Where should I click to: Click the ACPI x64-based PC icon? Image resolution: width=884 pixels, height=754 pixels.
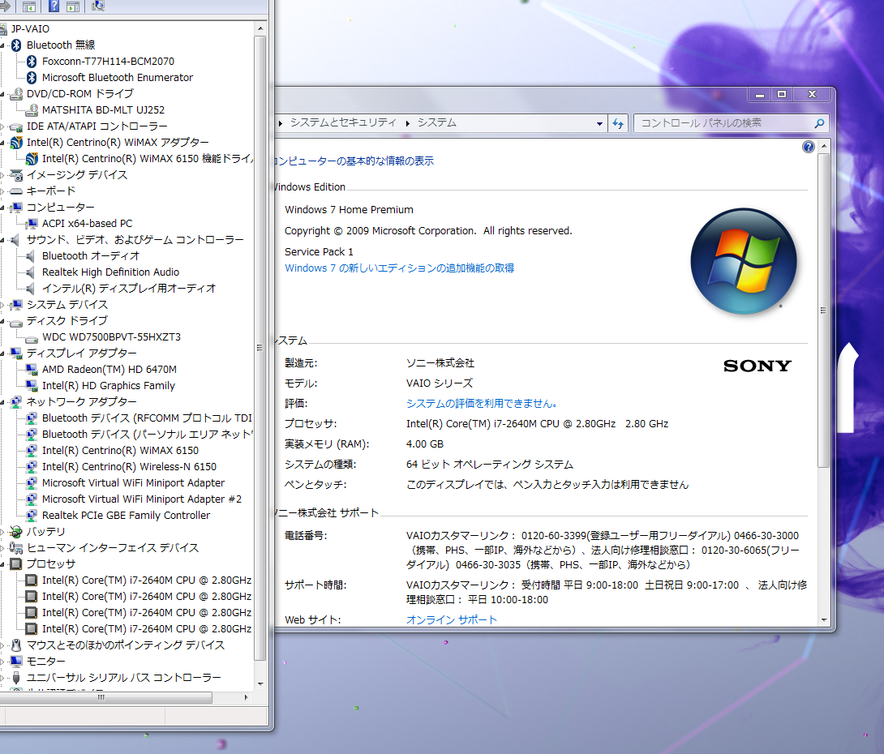[x=32, y=224]
